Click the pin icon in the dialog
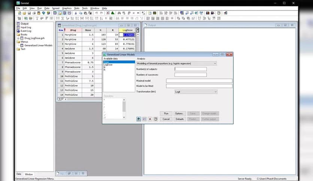The width and height of the screenshot is (313, 181). 139,119
